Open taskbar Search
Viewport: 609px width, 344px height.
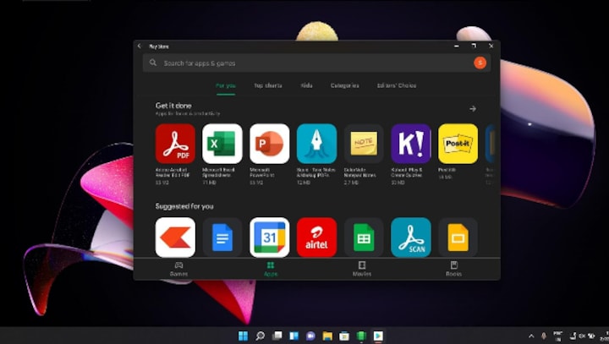261,336
